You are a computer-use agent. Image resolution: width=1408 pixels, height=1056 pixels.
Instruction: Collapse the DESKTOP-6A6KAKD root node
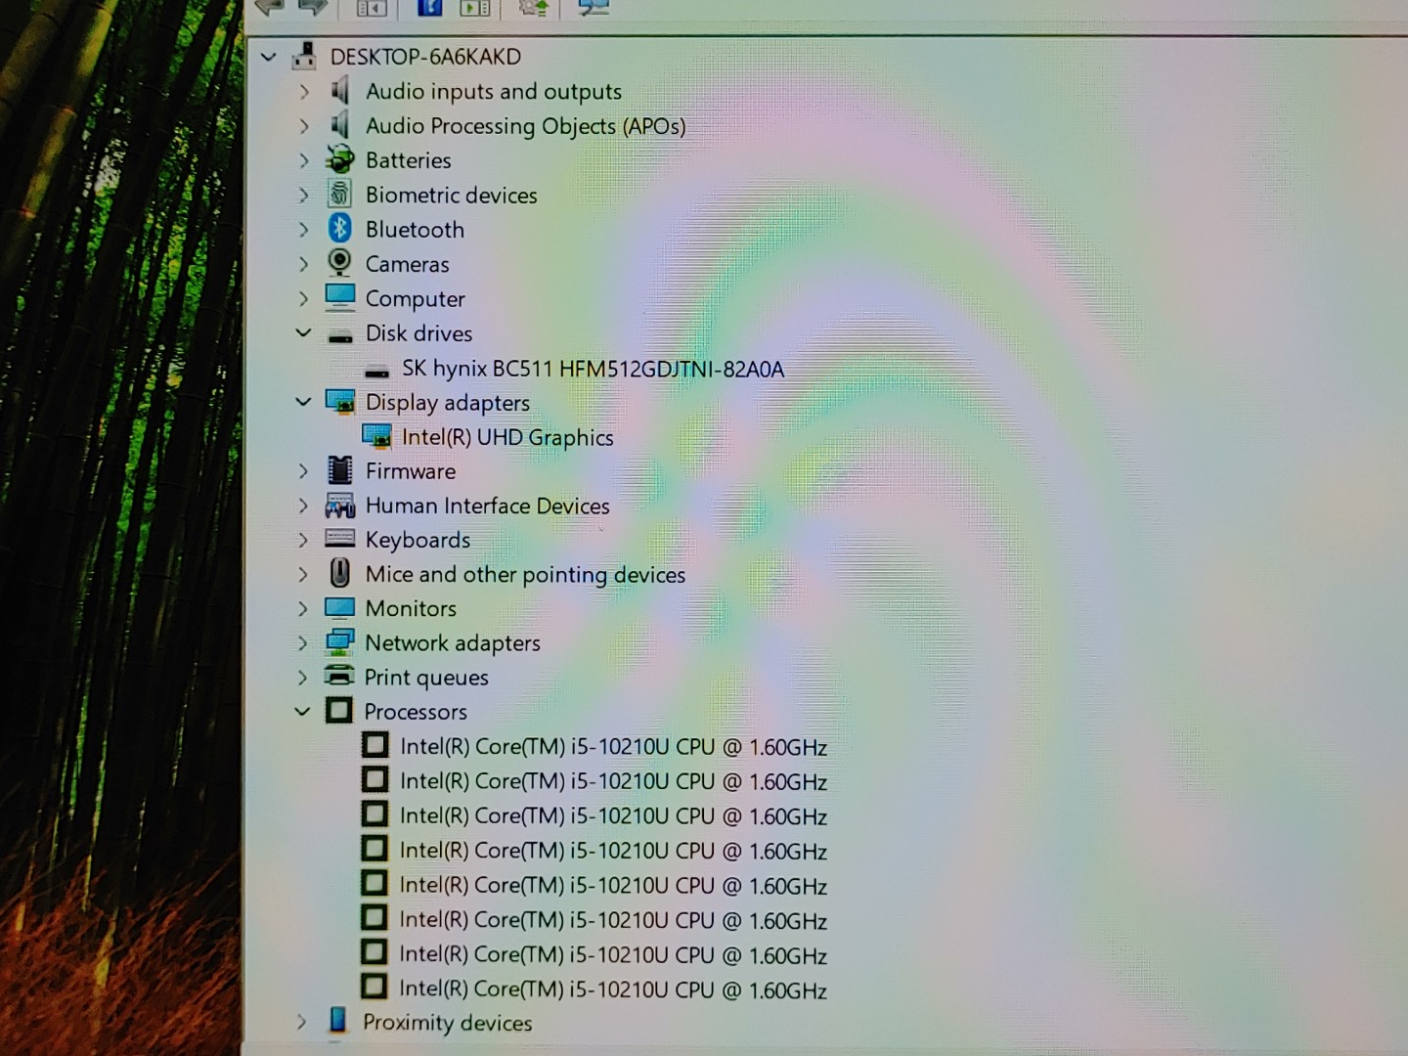pos(269,58)
